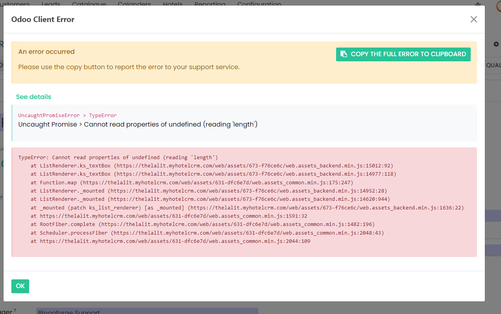
Task: Toggle the See details link
Action: pyautogui.click(x=33, y=97)
